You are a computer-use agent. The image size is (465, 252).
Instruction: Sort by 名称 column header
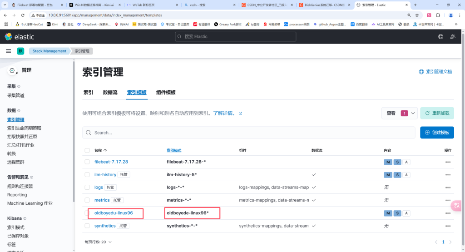click(x=100, y=150)
